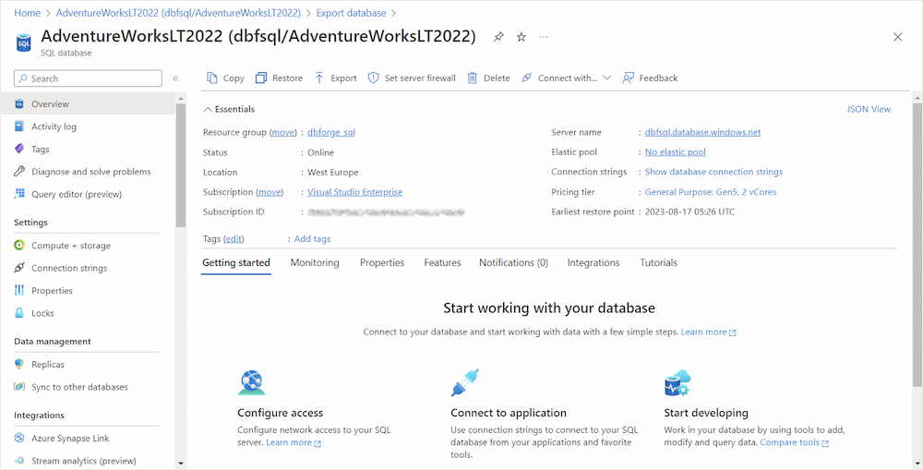The width and height of the screenshot is (923, 470).
Task: Click the Set server firewall shield icon
Action: pos(373,78)
